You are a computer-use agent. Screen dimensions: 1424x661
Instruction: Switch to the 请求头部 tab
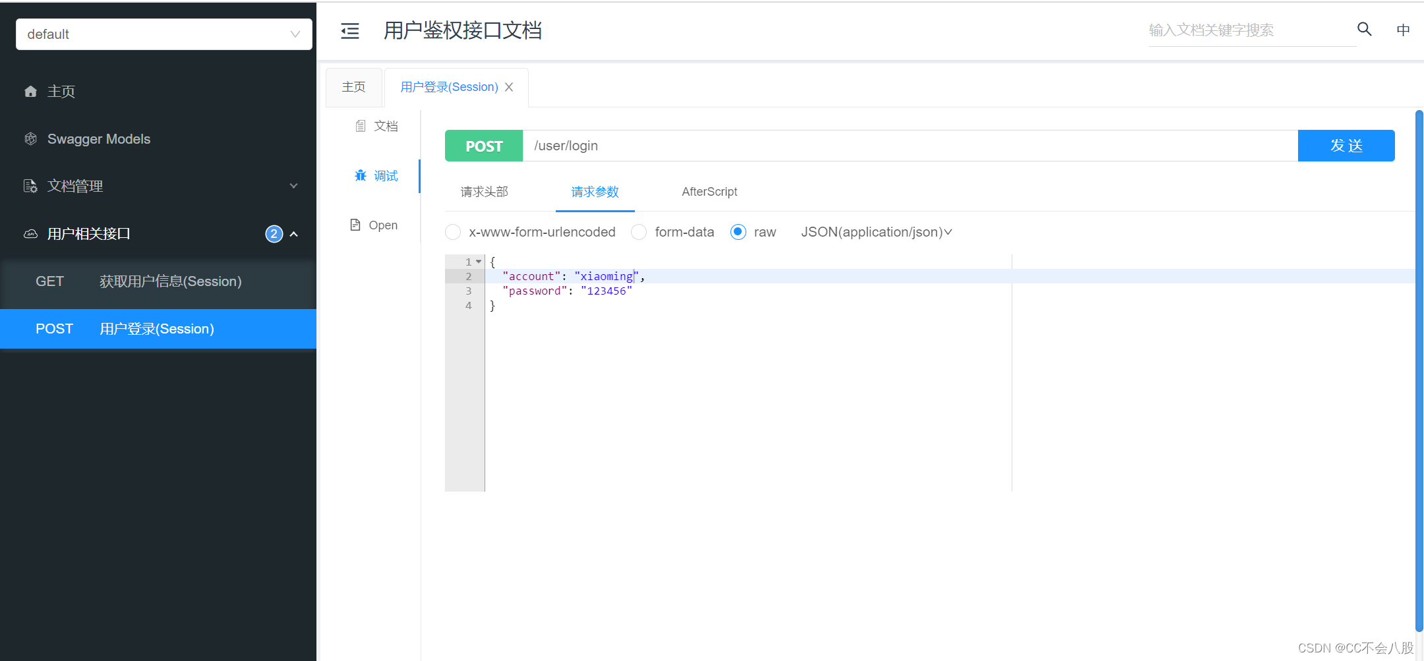click(484, 192)
